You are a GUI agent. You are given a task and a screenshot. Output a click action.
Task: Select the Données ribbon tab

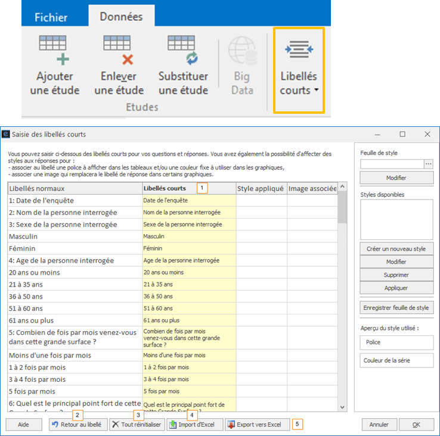(121, 17)
